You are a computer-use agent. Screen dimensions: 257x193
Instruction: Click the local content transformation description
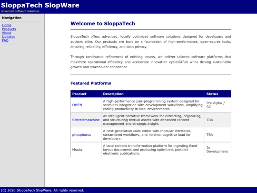pos(153,150)
